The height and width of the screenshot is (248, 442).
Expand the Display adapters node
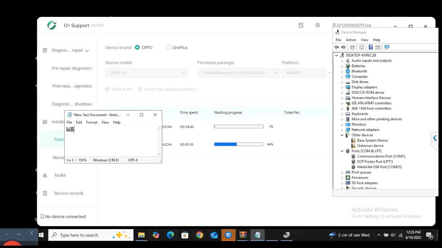click(342, 87)
